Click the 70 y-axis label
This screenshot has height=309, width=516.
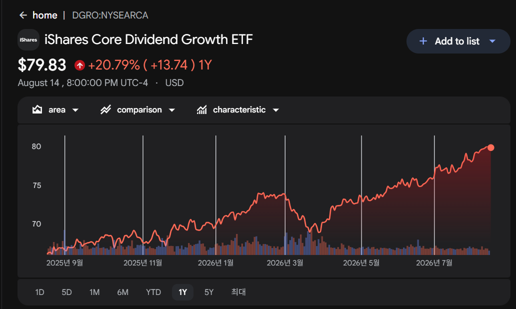point(36,224)
